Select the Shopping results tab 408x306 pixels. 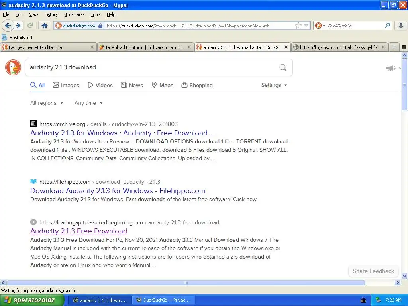(197, 85)
